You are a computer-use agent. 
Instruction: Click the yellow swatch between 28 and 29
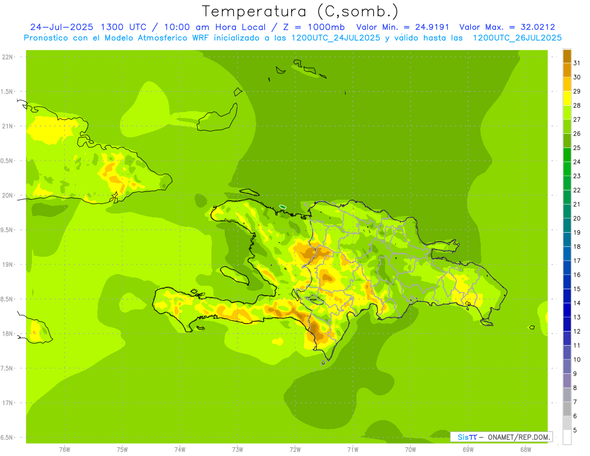coord(567,98)
